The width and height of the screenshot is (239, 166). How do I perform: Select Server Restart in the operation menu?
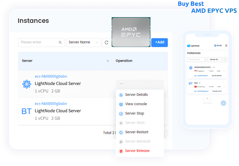click(x=137, y=132)
